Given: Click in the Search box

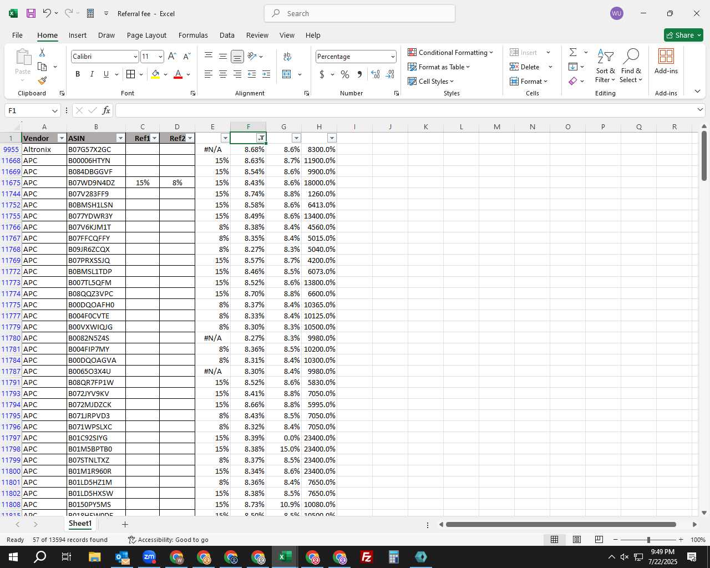Looking at the screenshot, I should [360, 13].
